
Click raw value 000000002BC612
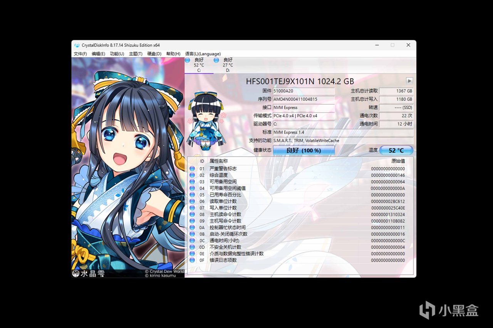tap(388, 201)
